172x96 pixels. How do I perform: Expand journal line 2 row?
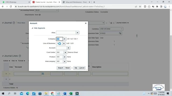(6, 79)
